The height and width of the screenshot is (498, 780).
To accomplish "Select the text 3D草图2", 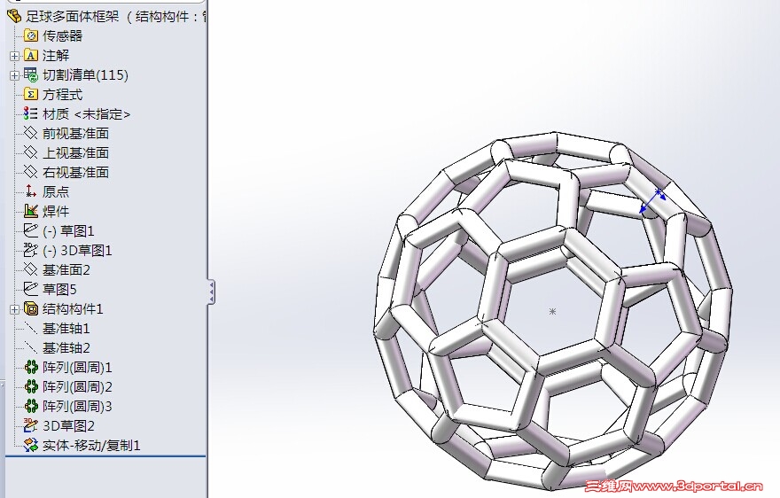I will click(68, 426).
